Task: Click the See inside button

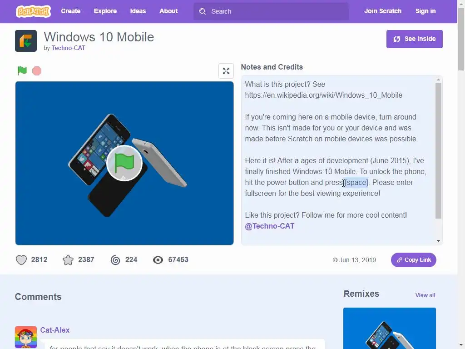Action: pyautogui.click(x=414, y=39)
